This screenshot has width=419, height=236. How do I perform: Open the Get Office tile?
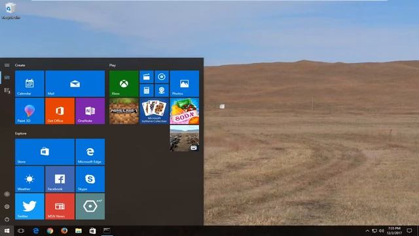60,111
